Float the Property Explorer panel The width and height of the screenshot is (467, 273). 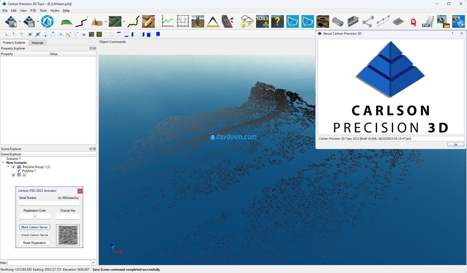91,48
